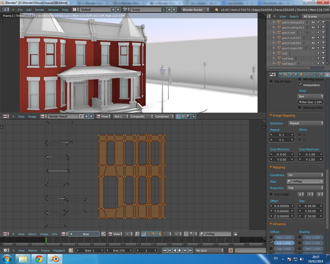Open the Blender Render engine dropdown
This screenshot has height=264, width=330.
pos(195,10)
